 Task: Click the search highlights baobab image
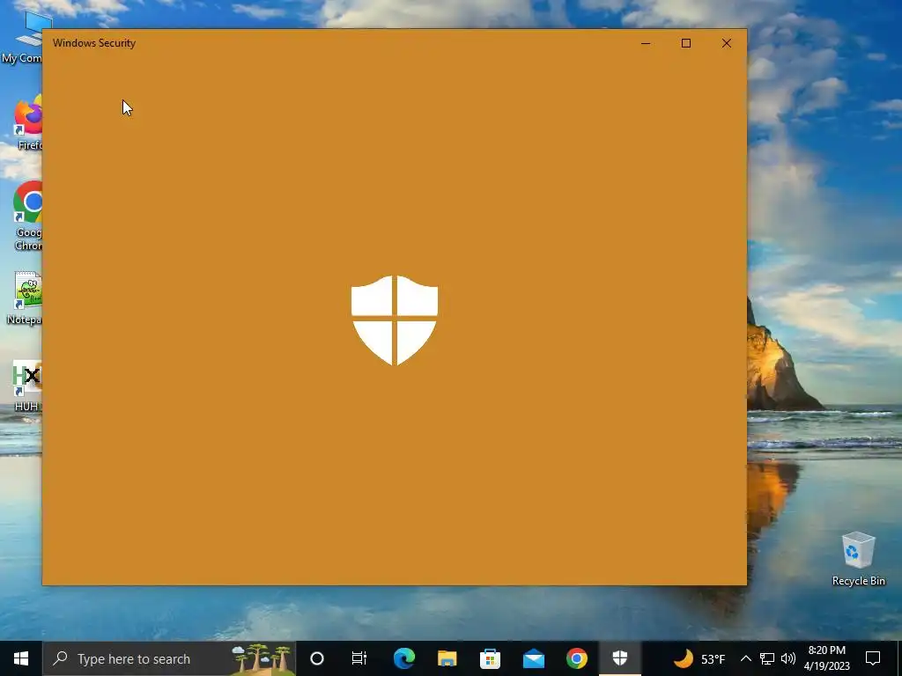click(x=262, y=658)
